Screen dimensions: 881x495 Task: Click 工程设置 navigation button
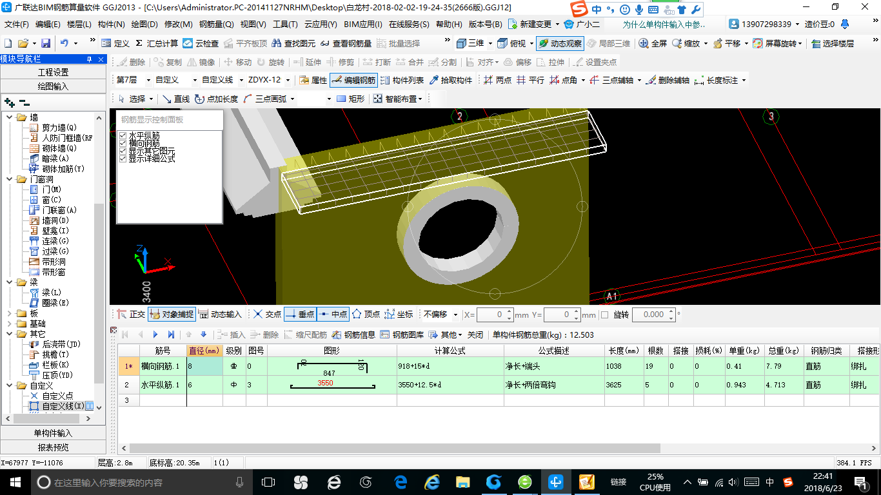point(53,72)
